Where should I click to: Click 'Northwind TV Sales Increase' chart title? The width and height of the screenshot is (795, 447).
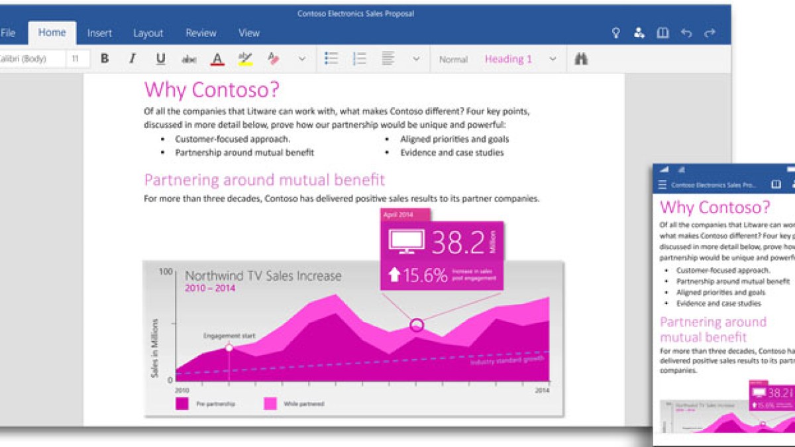coord(263,275)
